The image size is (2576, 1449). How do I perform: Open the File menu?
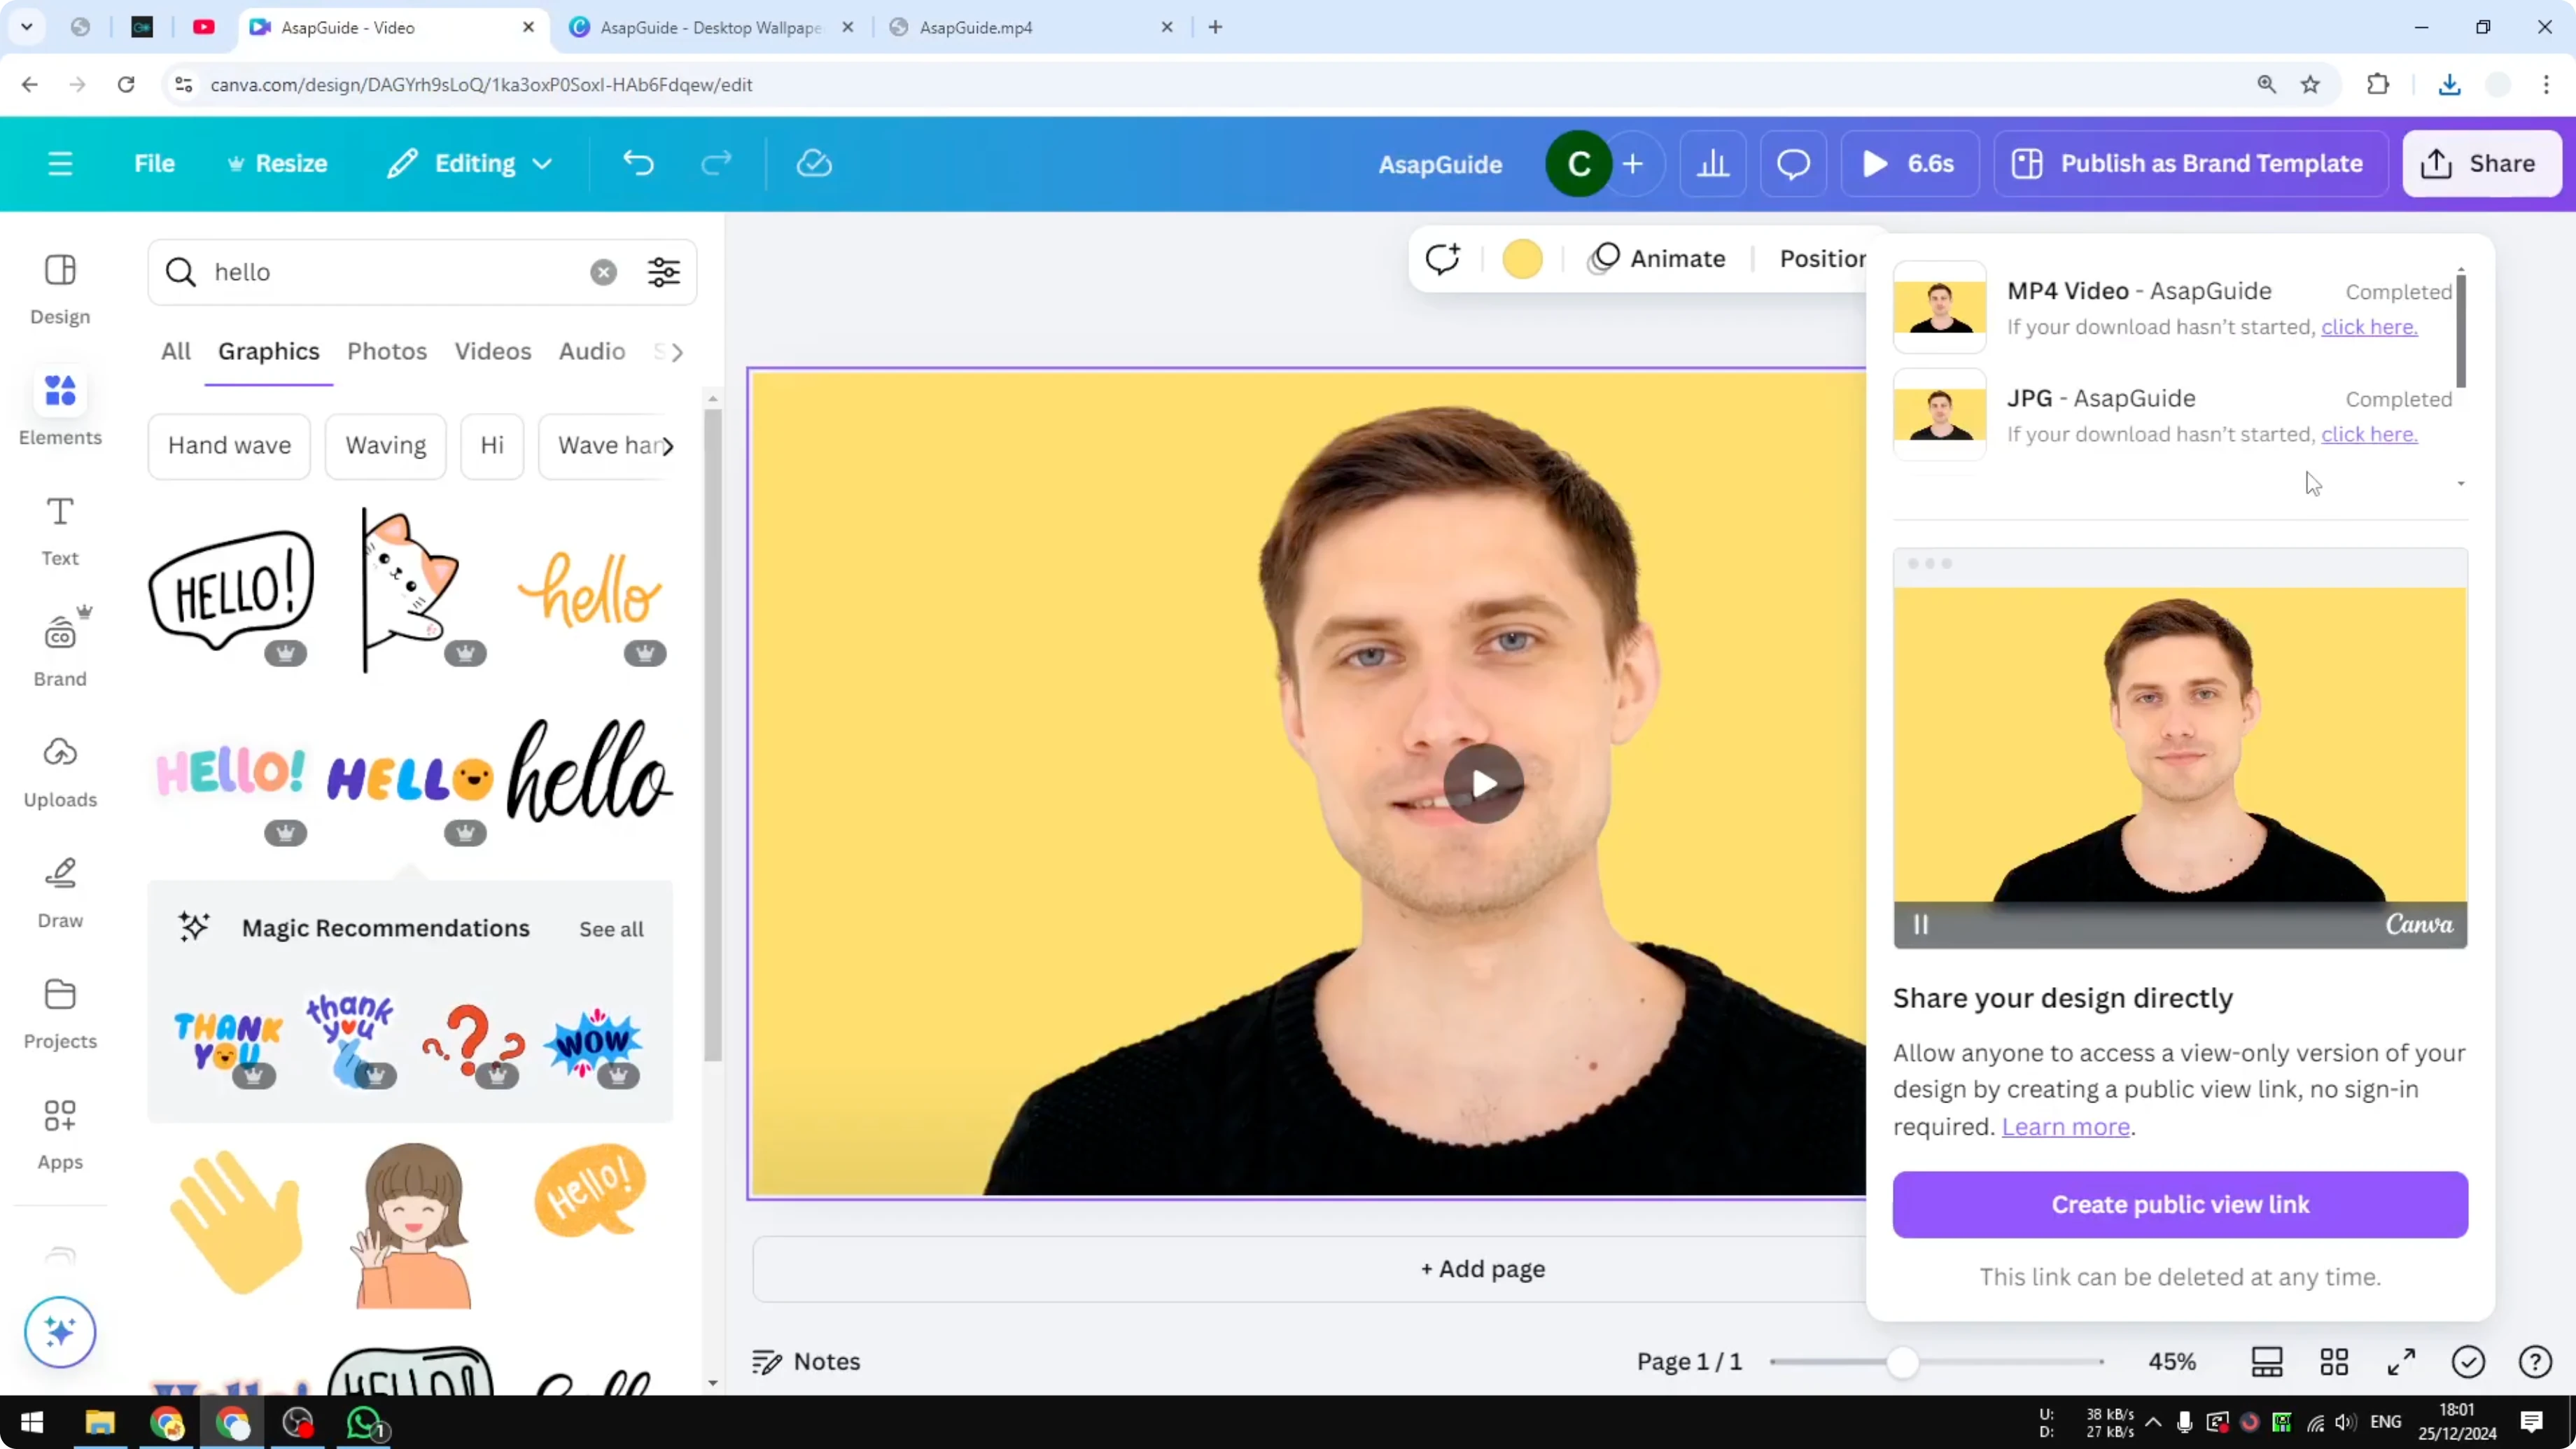(x=154, y=163)
